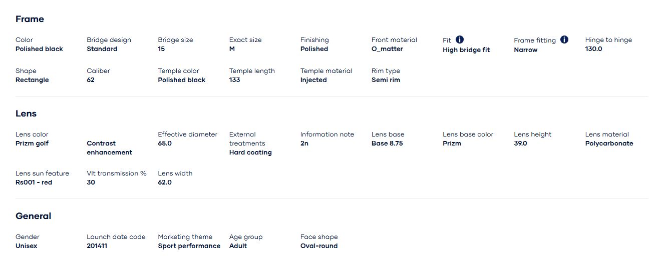Select the Base 8.75 lens base value
Screen dimensions: 660x258
(x=387, y=143)
